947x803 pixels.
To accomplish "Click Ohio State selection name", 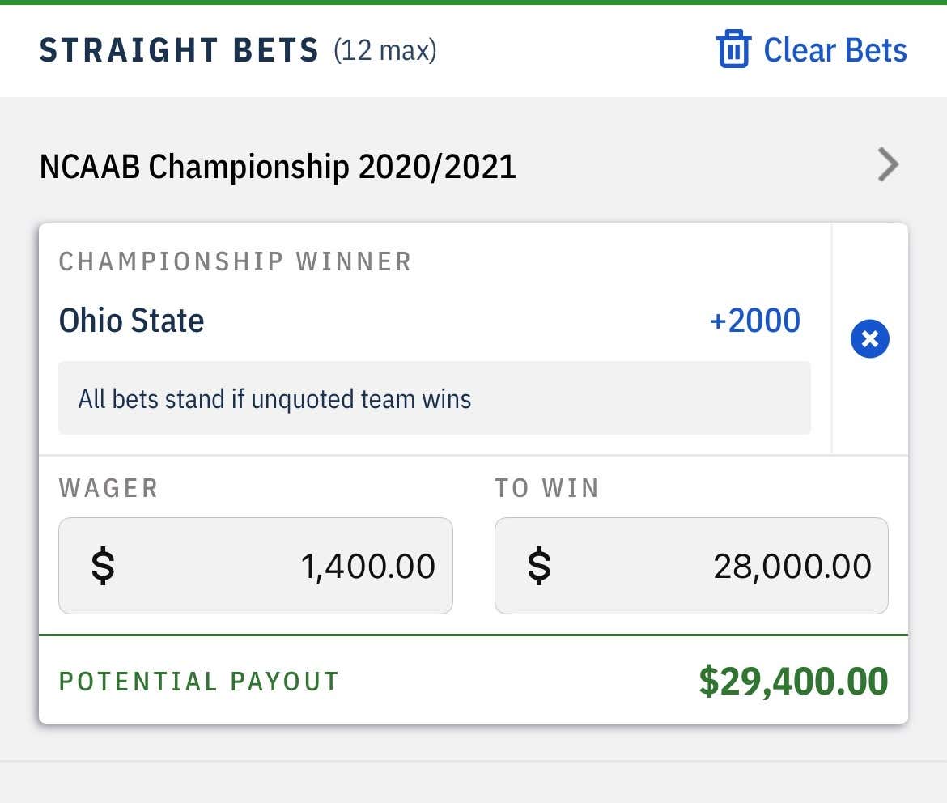I will (131, 321).
